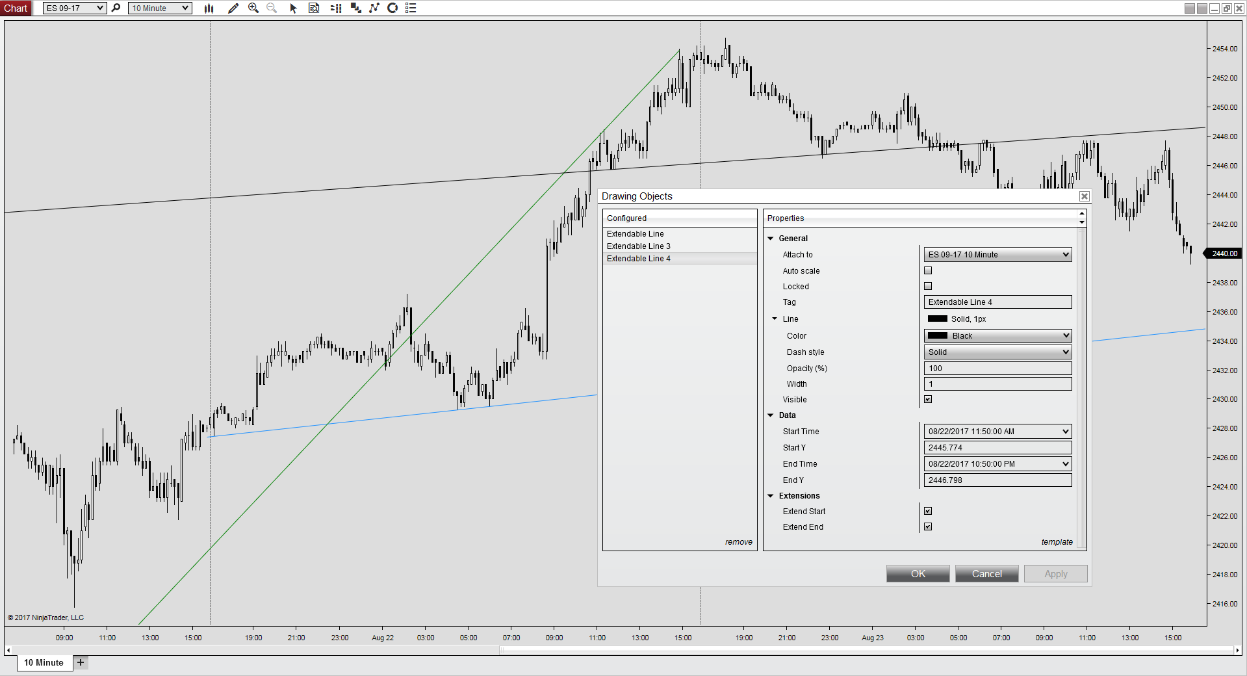Image resolution: width=1247 pixels, height=676 pixels.
Task: Open the Dash style dropdown
Action: (997, 352)
